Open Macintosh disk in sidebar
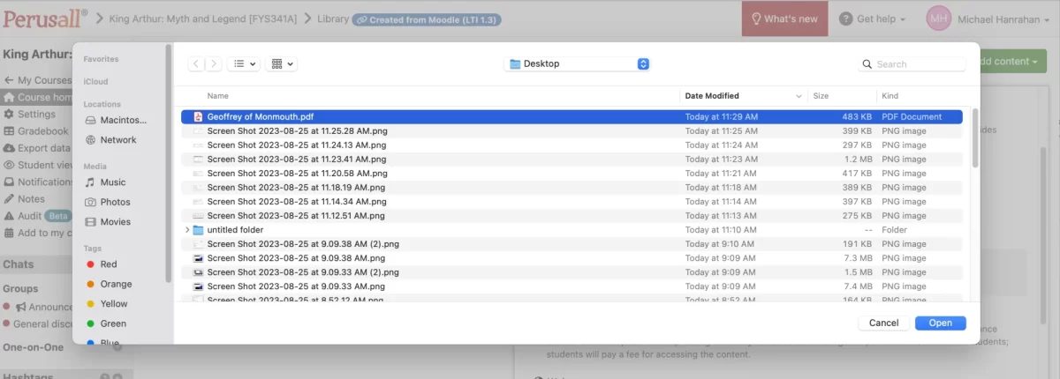This screenshot has width=1060, height=379. [x=116, y=120]
